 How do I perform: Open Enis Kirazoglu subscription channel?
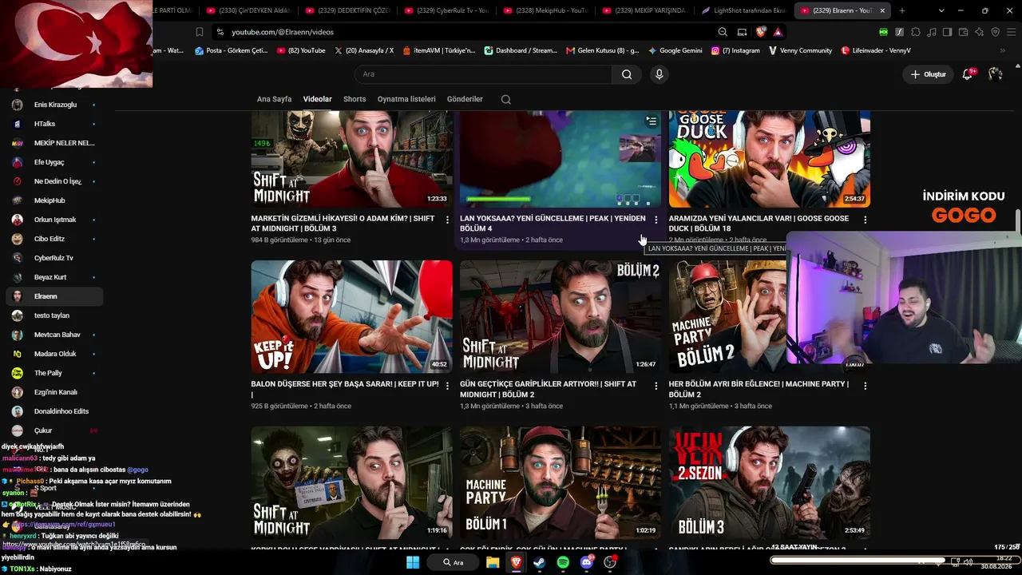click(x=54, y=105)
